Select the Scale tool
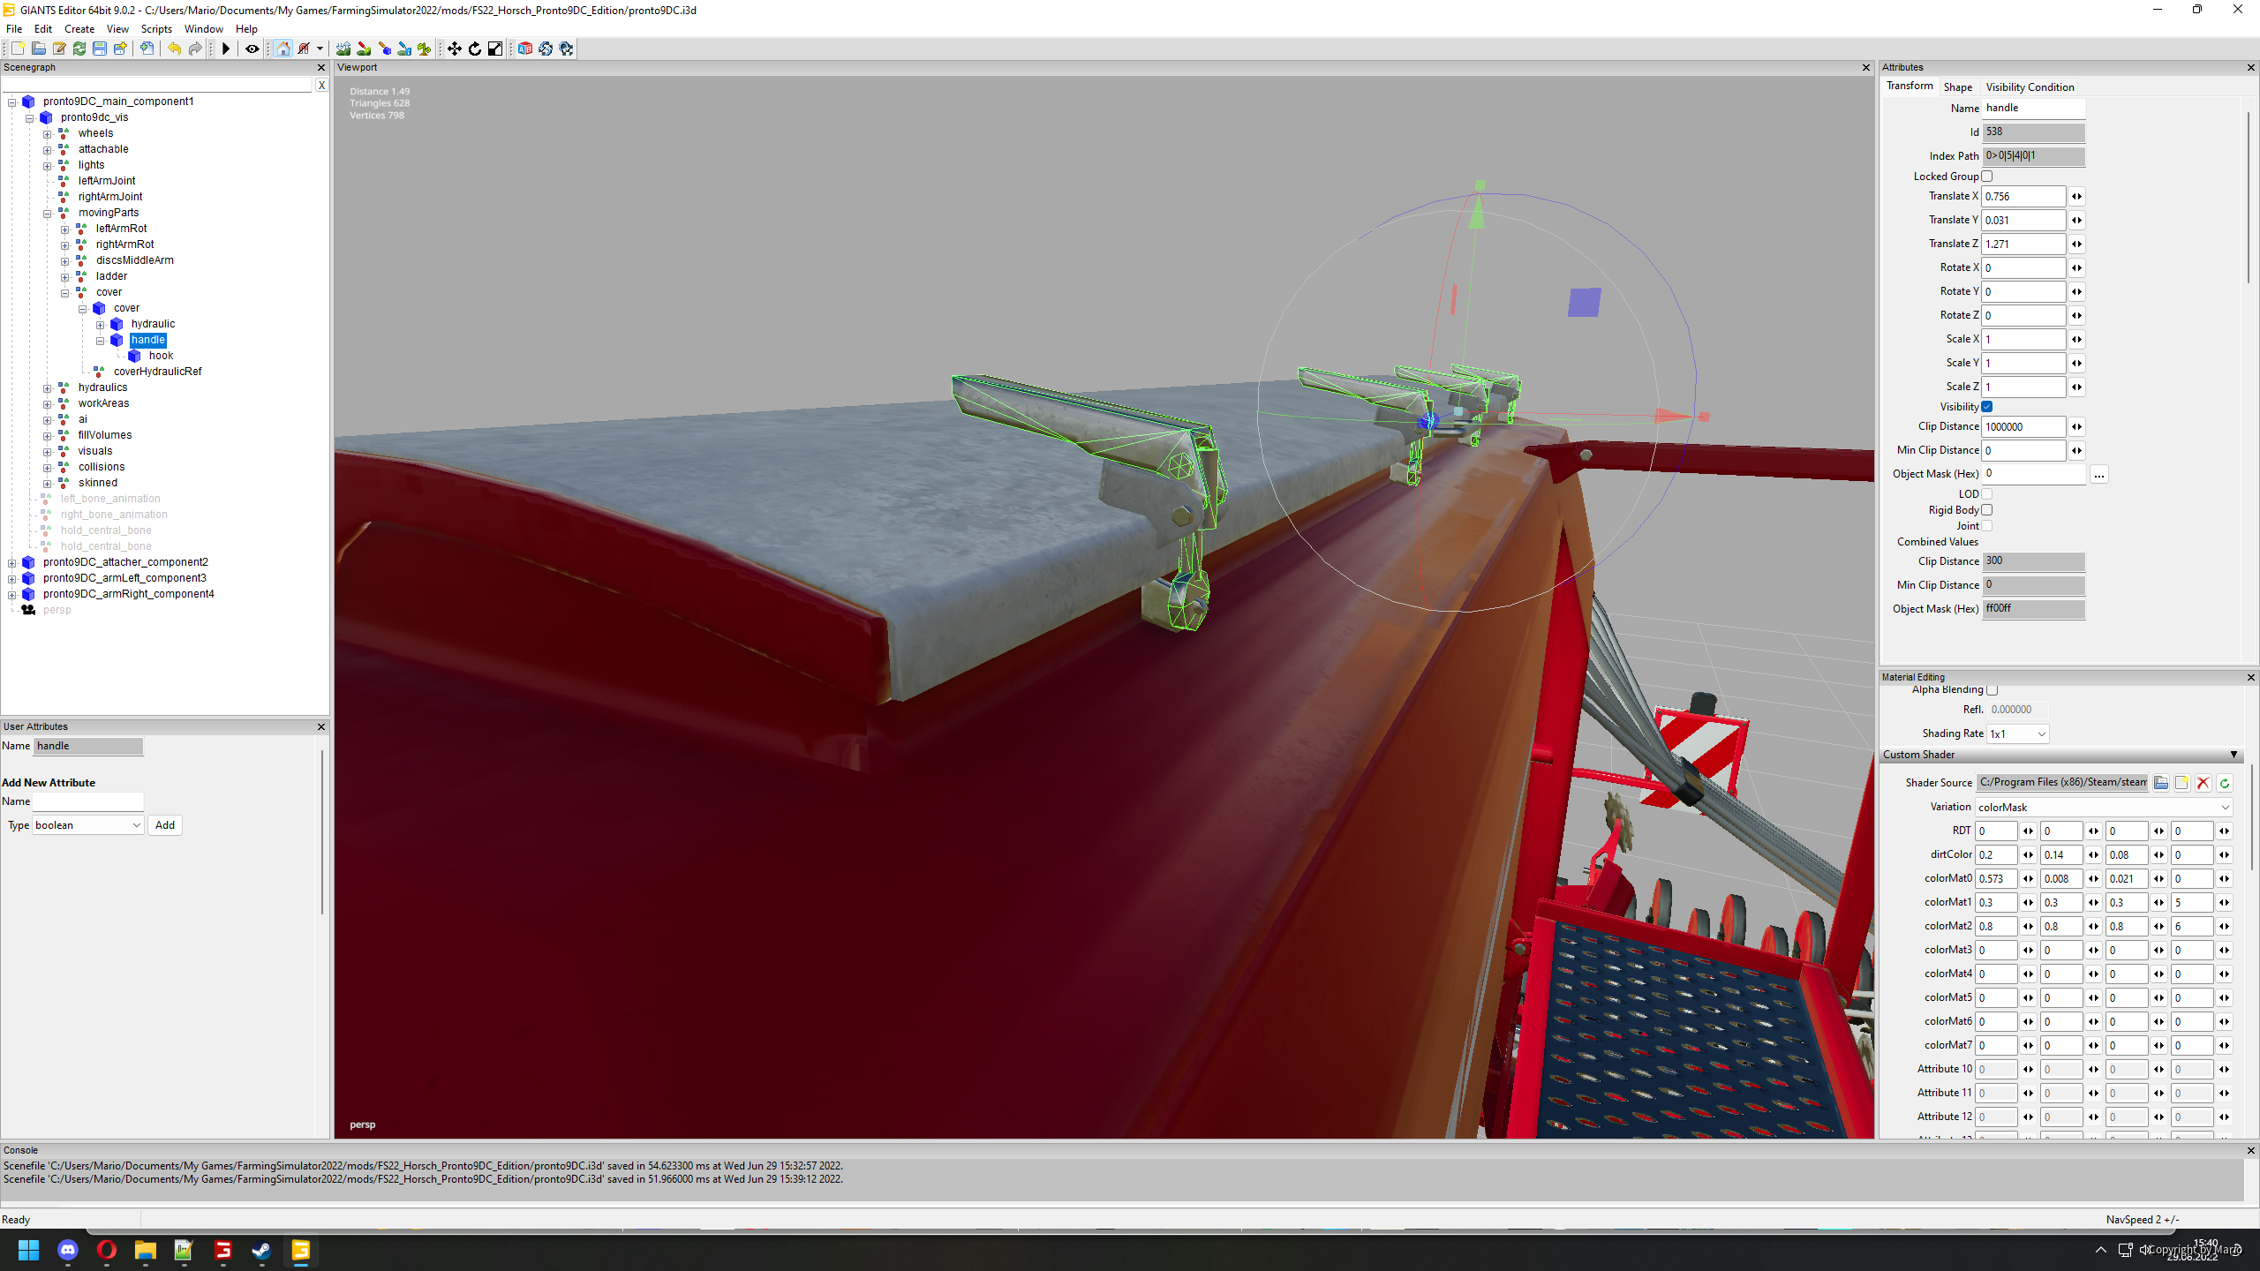This screenshot has height=1271, width=2260. (495, 49)
